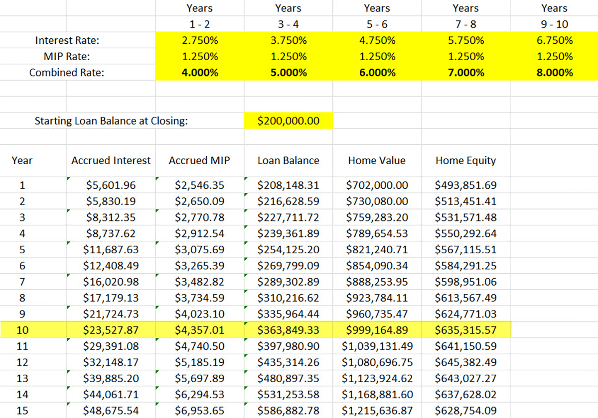
Task: Click highlighted home value $999,164.89
Action: pos(377,330)
